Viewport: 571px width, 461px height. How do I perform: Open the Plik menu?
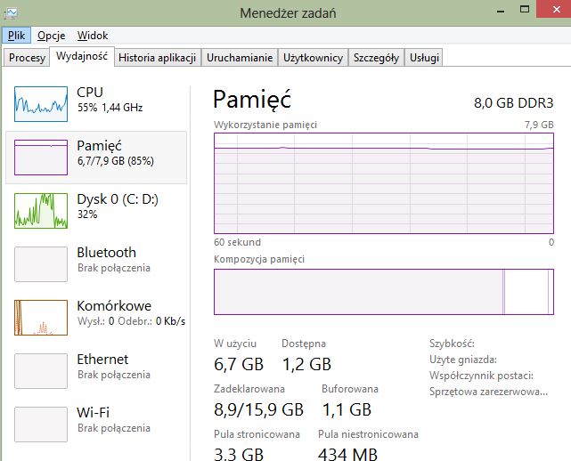coord(16,36)
